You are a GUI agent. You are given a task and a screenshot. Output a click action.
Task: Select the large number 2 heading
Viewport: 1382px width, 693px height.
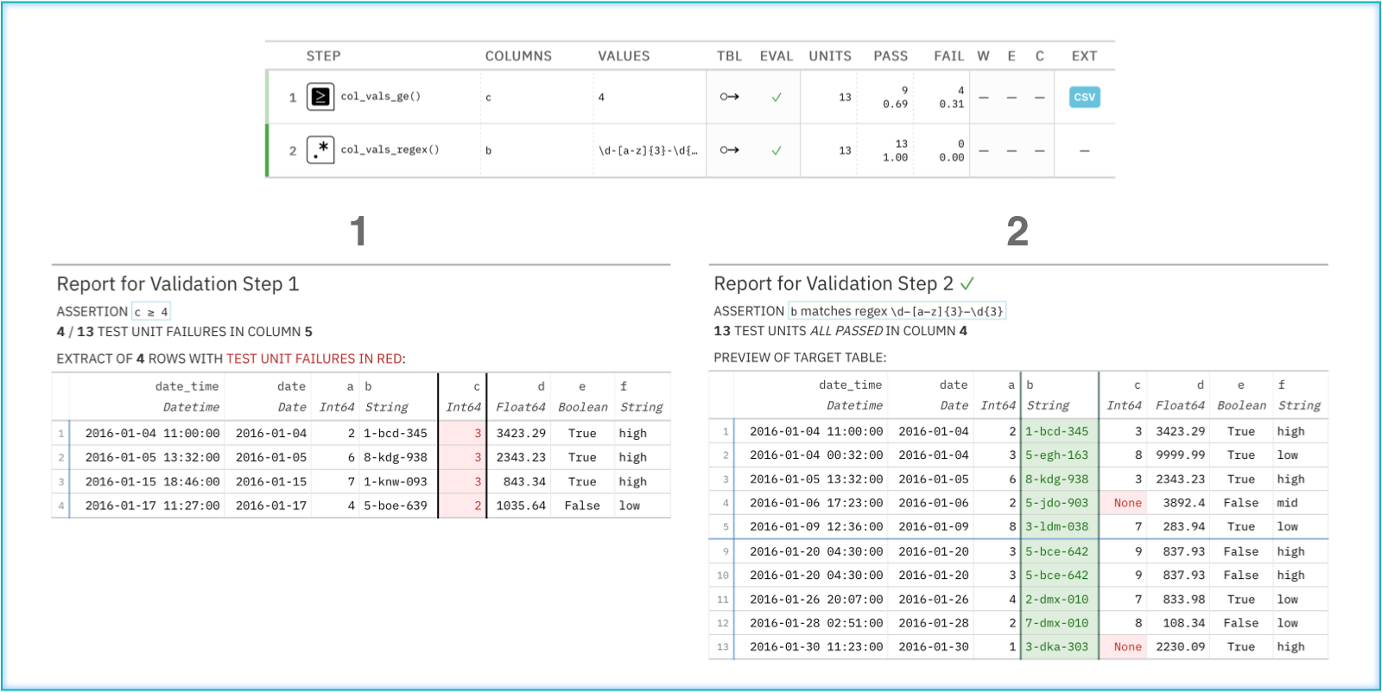[x=1017, y=232]
